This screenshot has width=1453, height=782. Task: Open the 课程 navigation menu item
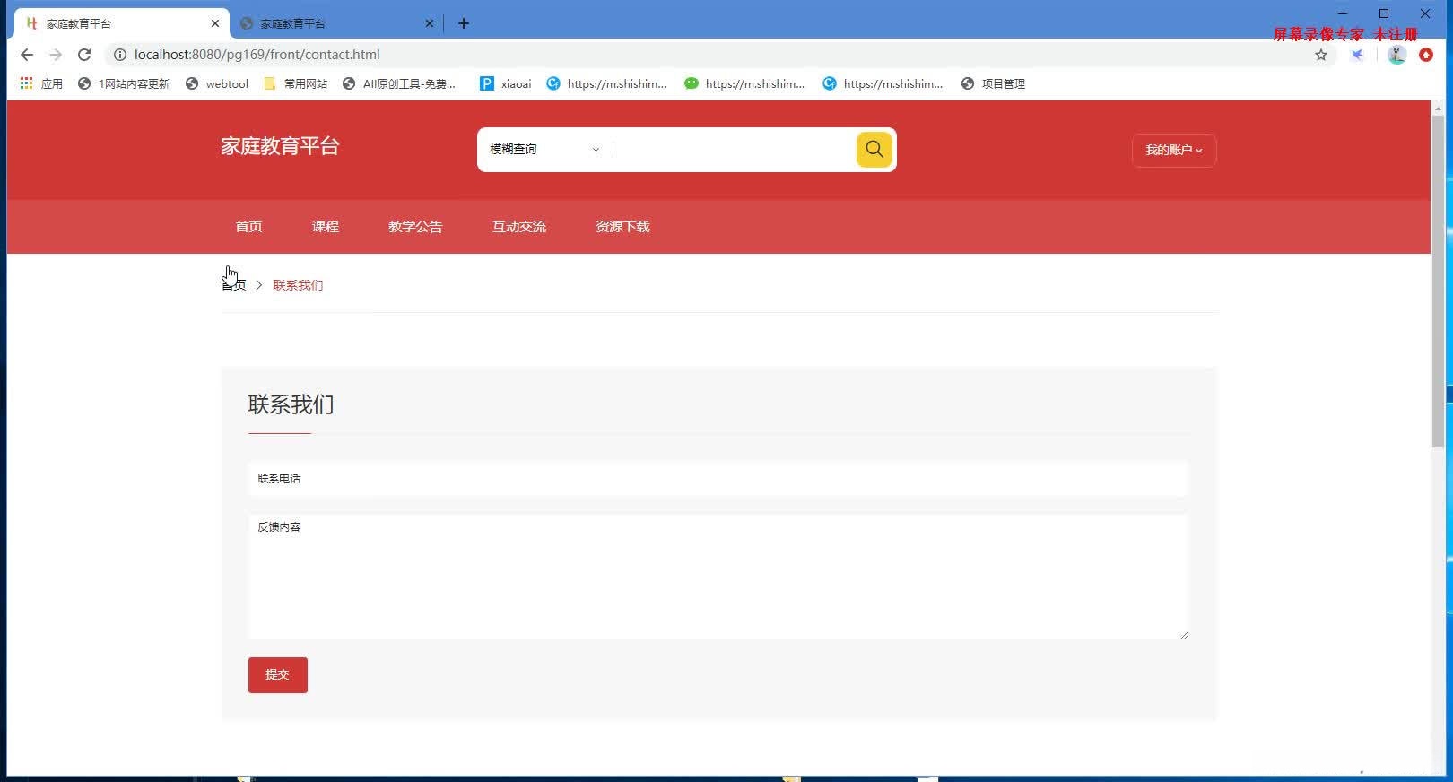tap(326, 227)
